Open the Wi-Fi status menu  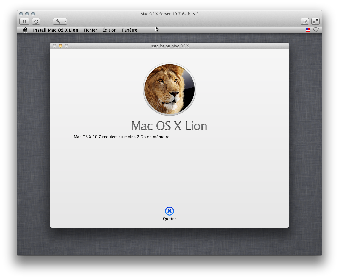(316, 30)
